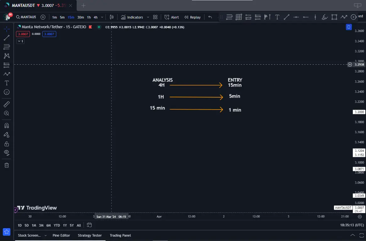Select the fixed range volume profile tool
The height and width of the screenshot is (241, 366).
point(267,17)
